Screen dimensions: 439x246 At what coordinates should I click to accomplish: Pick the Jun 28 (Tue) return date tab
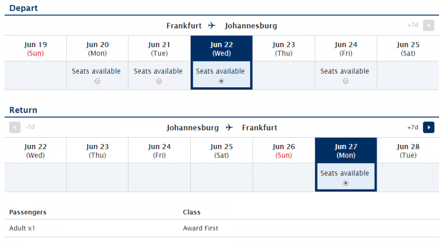click(x=408, y=151)
